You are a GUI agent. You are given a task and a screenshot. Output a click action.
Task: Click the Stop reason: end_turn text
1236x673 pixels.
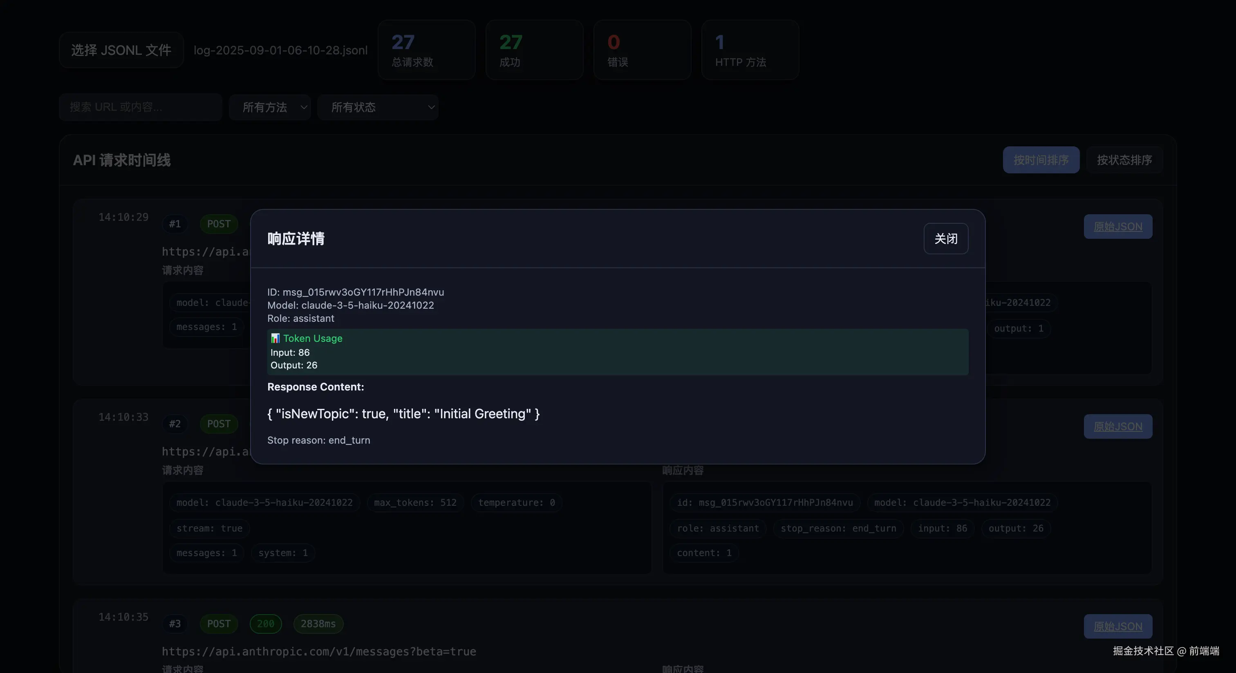click(x=318, y=440)
